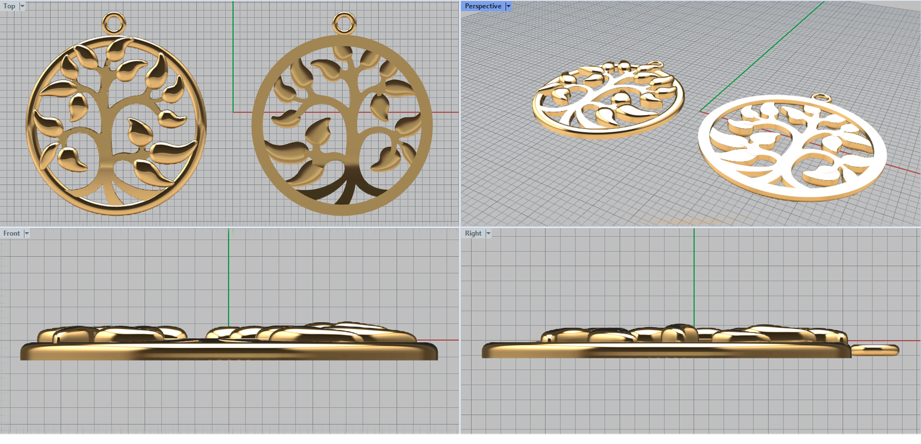Open the Top viewport dropdown arrow
921x444 pixels.
pos(22,6)
